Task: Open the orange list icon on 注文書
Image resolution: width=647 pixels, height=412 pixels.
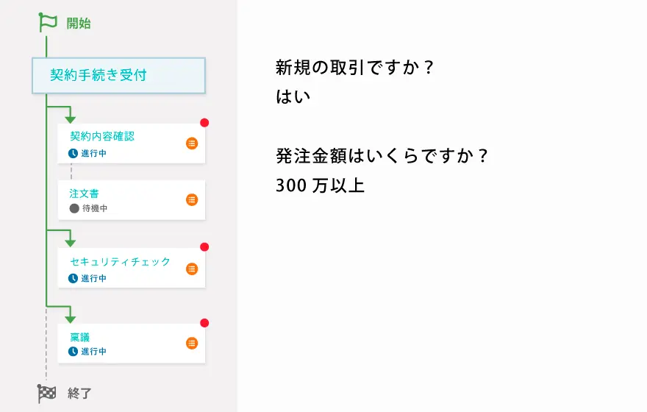Action: 192,199
